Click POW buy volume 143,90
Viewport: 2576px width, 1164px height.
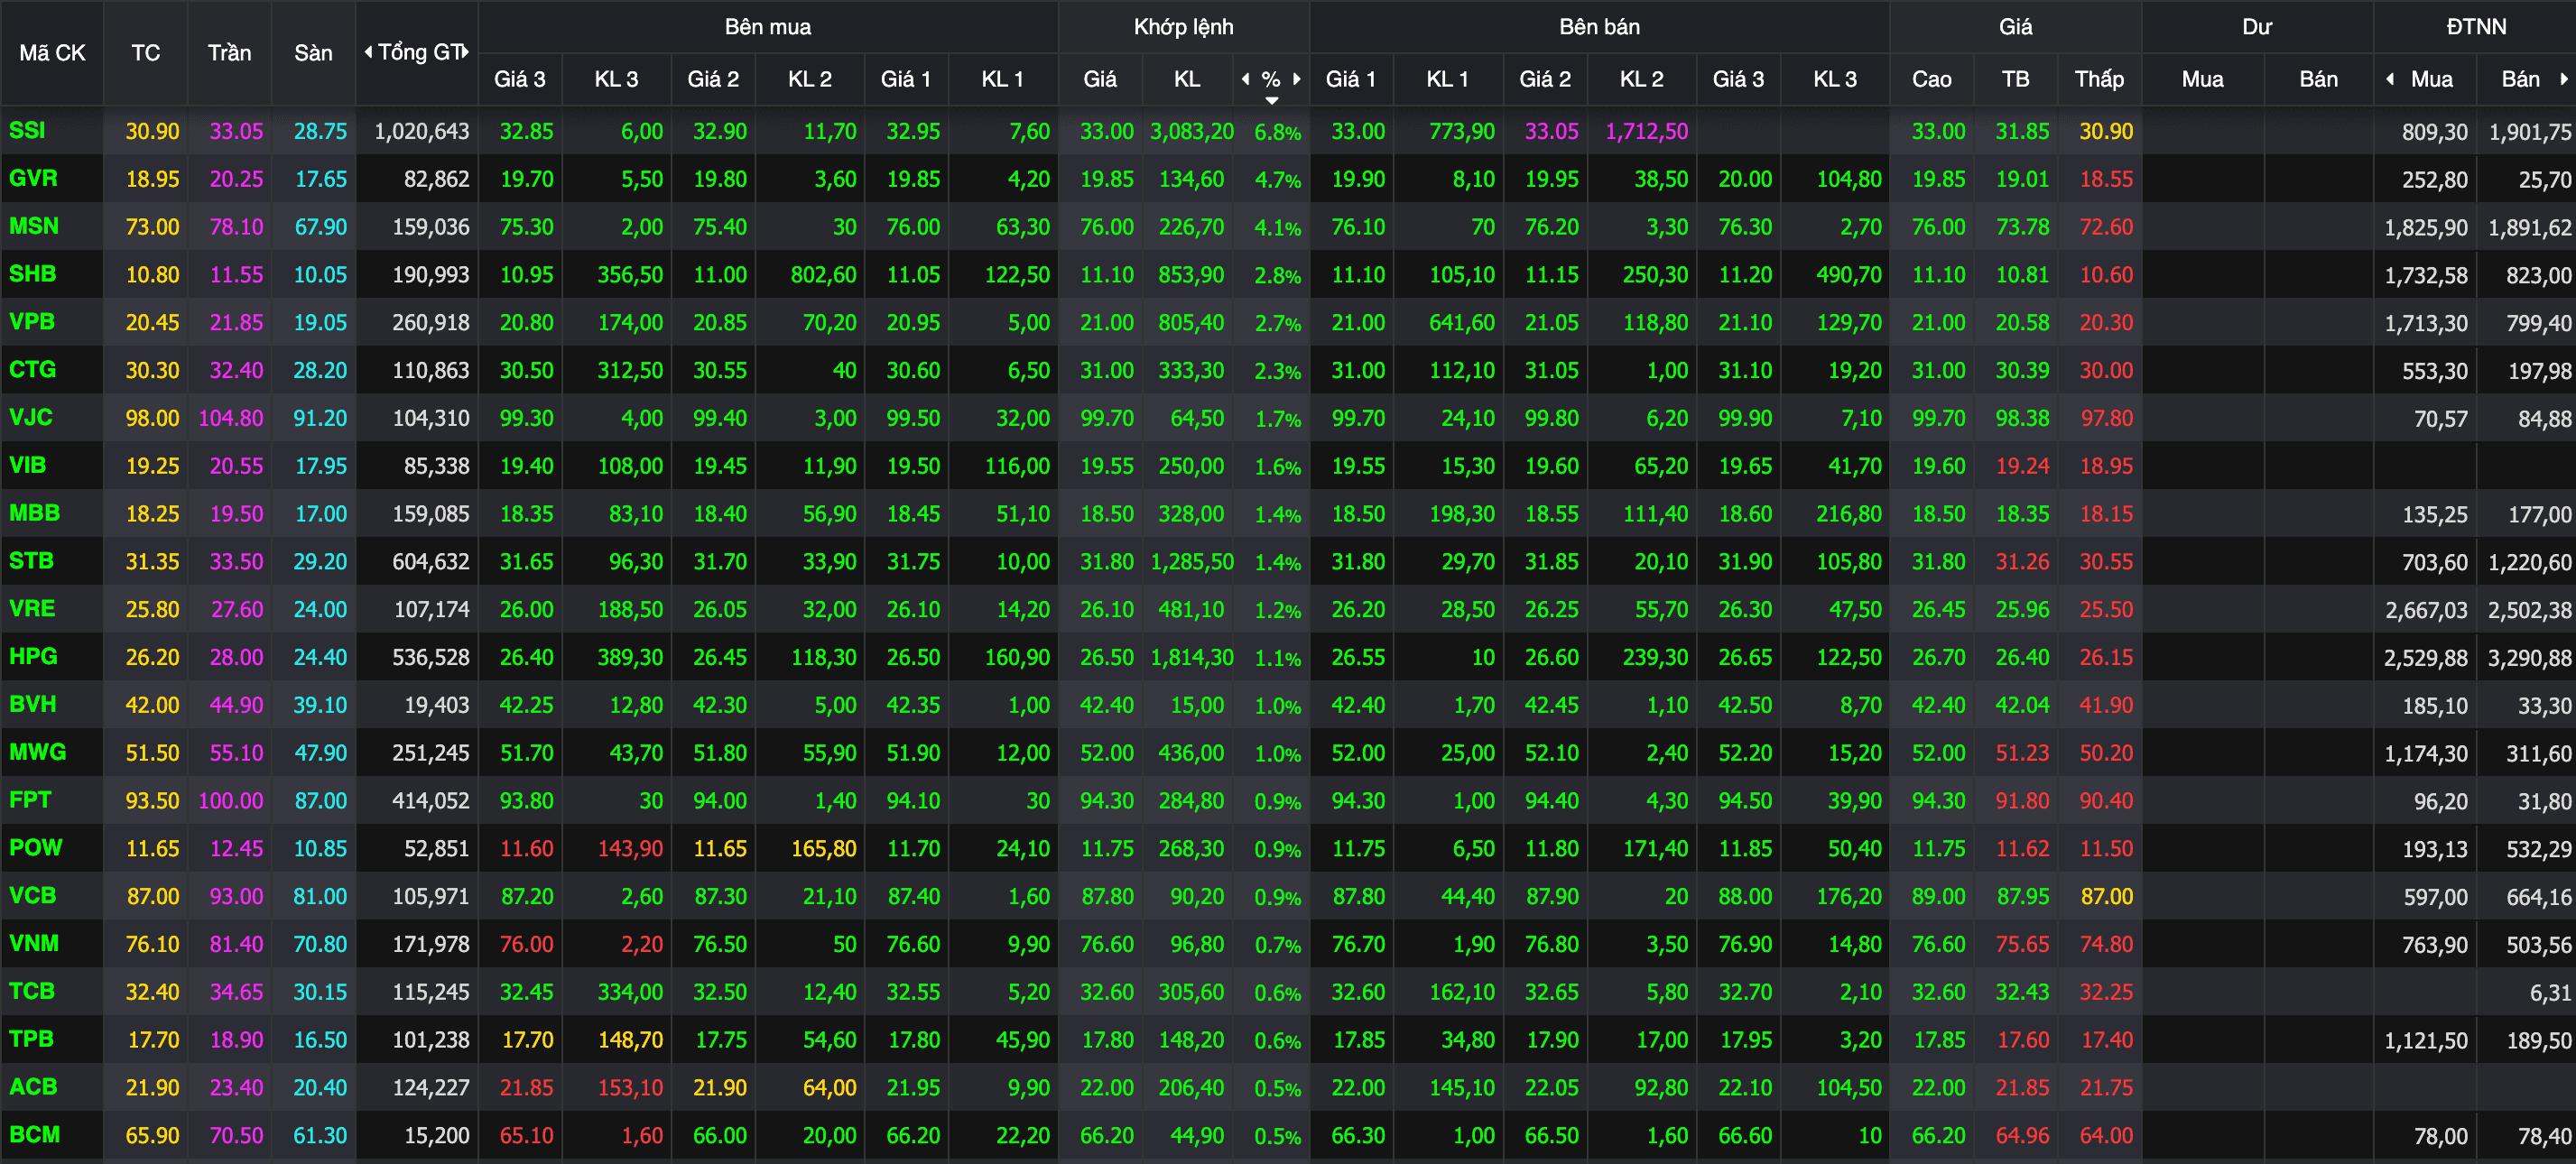tap(630, 848)
